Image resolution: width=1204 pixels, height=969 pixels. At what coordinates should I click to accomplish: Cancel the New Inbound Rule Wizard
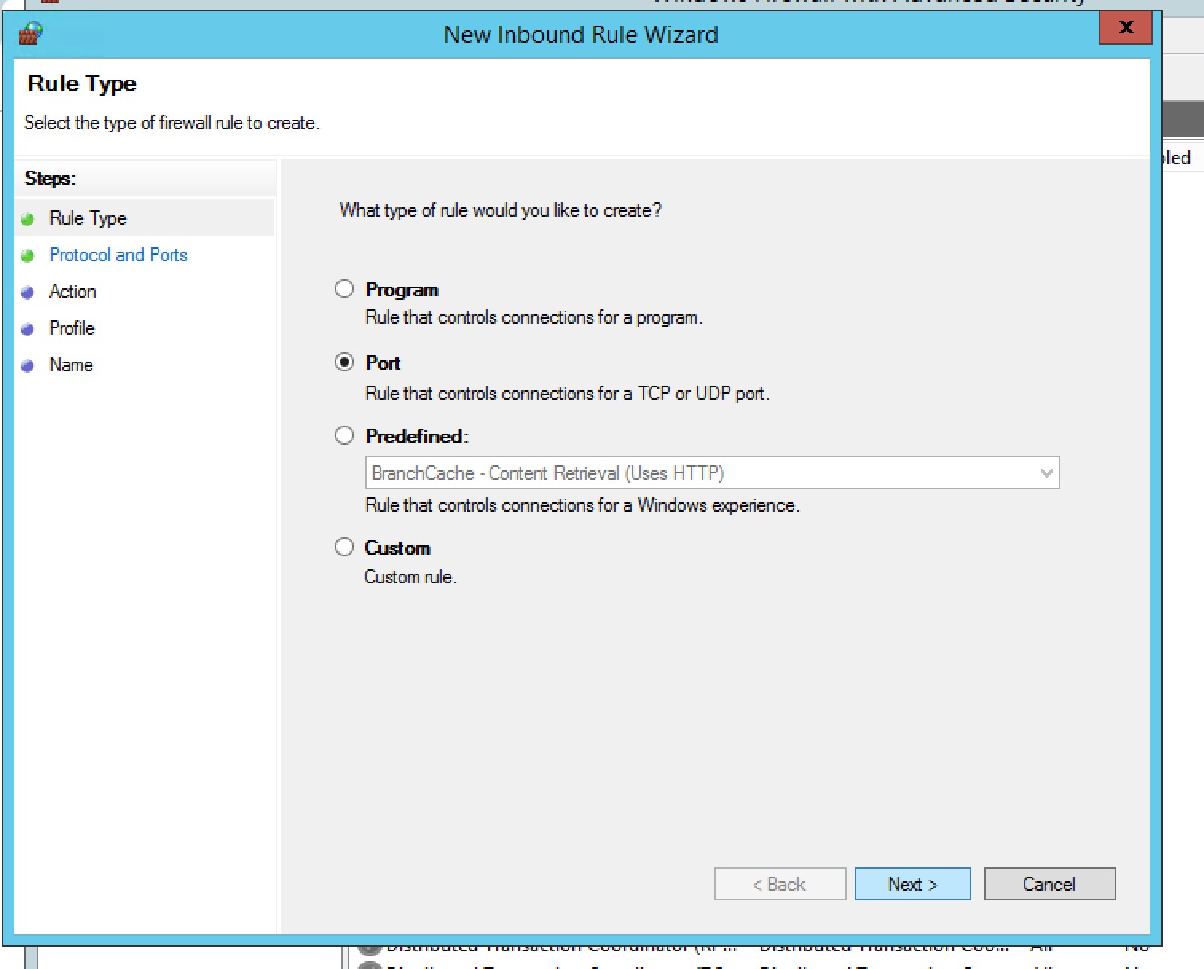click(x=1049, y=884)
